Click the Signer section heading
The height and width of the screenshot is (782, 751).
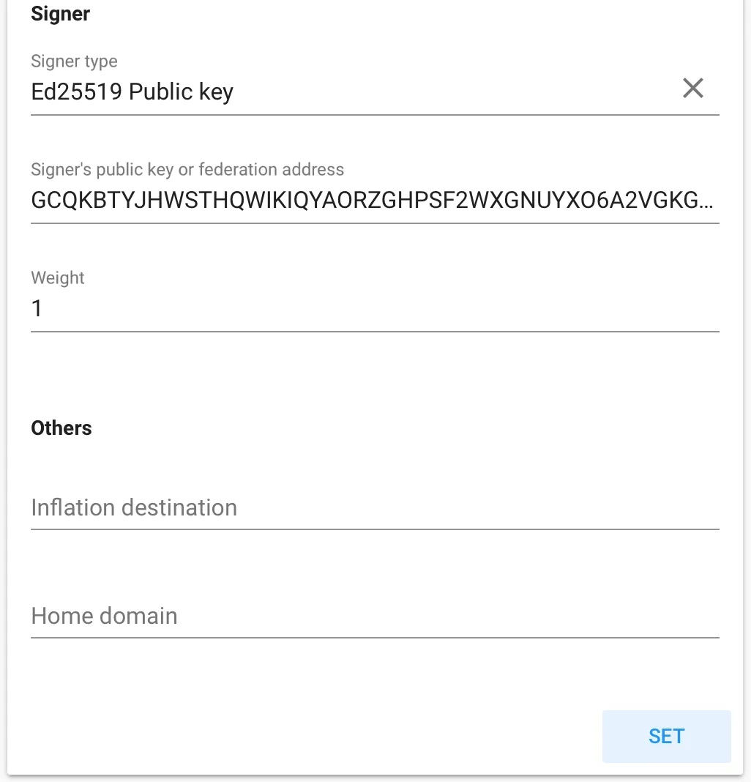60,13
